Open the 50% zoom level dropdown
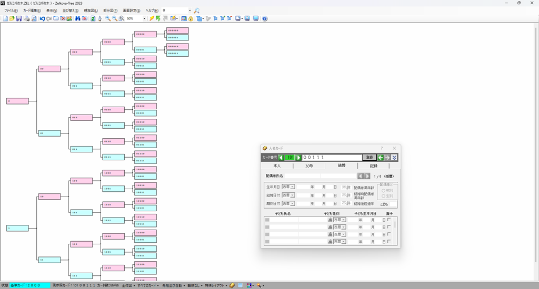This screenshot has height=289, width=539. click(x=144, y=18)
